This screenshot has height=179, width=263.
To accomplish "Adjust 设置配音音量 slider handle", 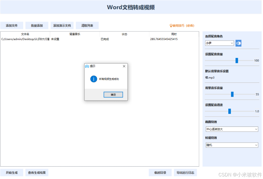I will pyautogui.click(x=237, y=60).
